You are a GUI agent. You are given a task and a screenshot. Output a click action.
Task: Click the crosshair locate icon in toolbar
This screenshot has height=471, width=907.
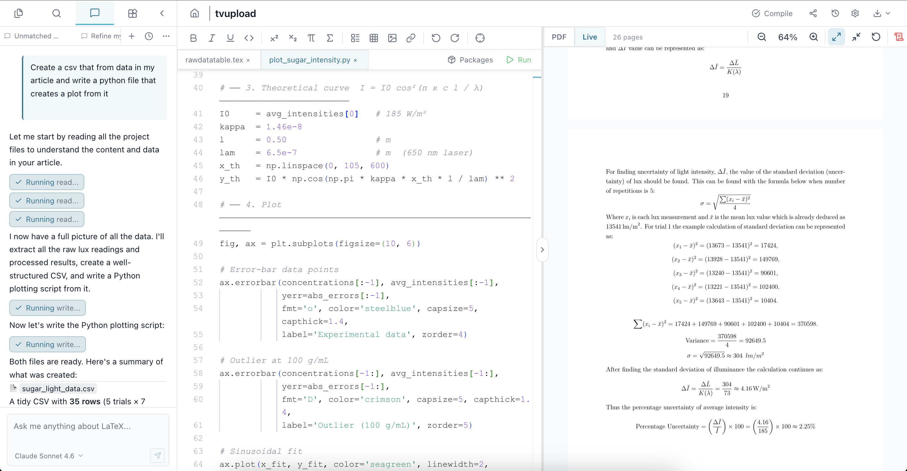pyautogui.click(x=480, y=38)
